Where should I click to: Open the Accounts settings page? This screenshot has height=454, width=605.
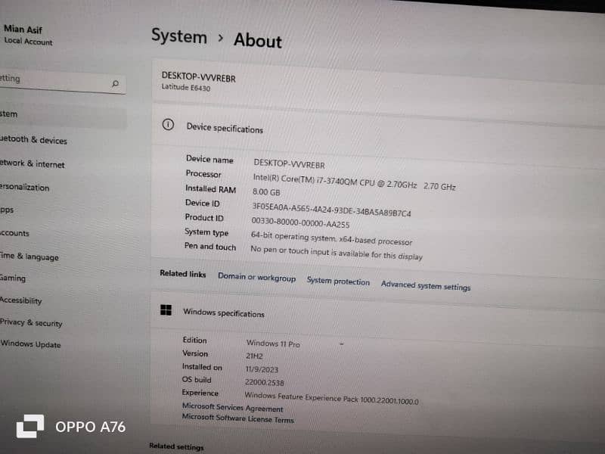coord(15,233)
